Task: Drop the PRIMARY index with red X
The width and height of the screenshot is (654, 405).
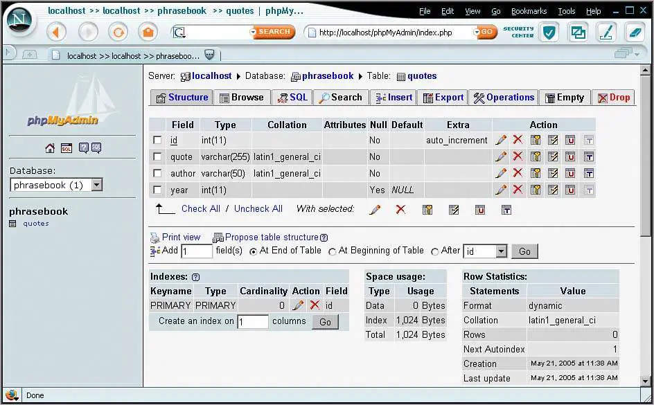Action: coord(315,305)
